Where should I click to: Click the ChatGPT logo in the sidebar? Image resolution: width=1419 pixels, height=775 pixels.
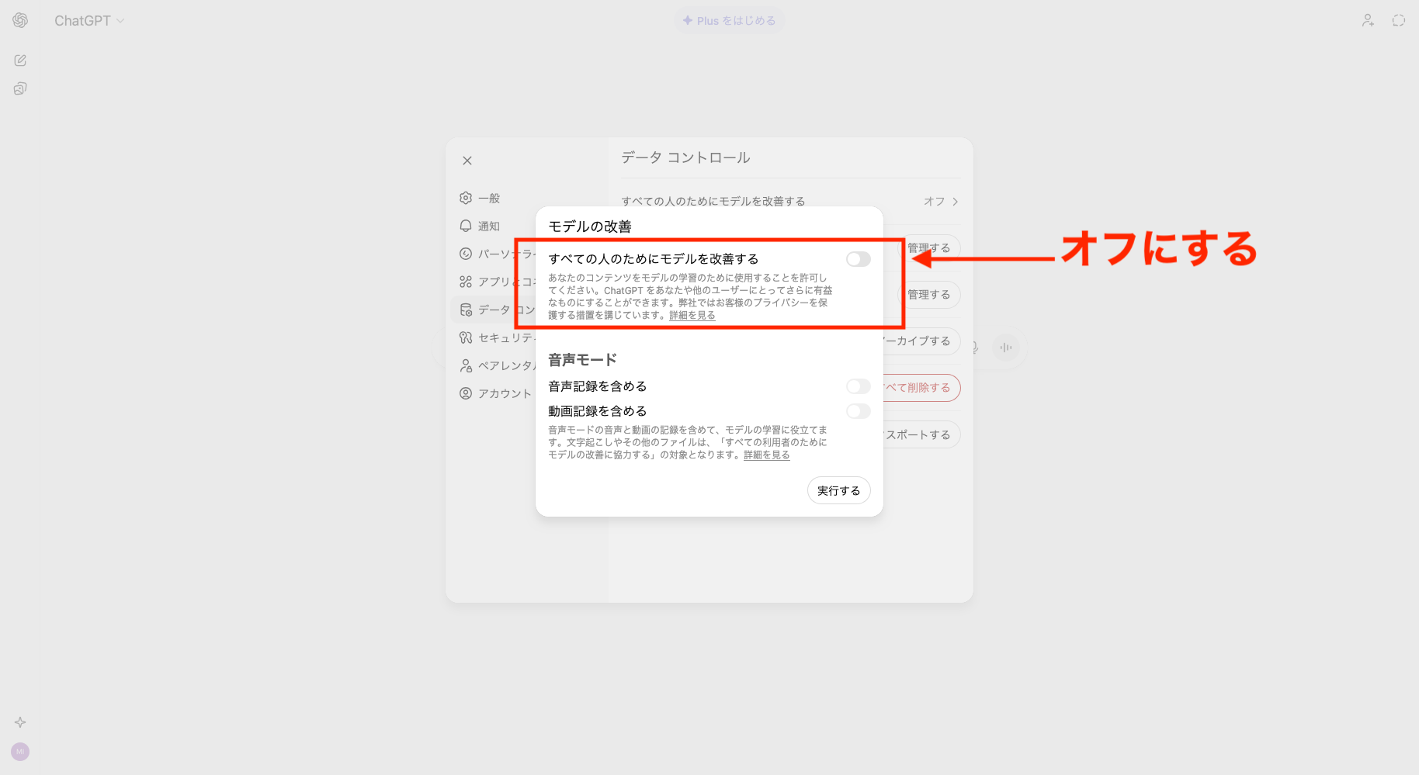tap(19, 20)
